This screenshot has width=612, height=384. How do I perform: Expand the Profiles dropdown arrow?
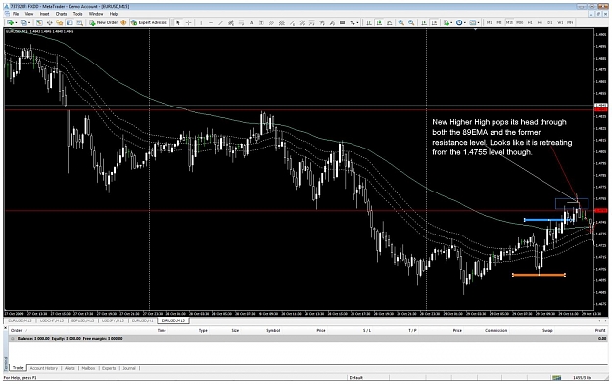[29, 22]
